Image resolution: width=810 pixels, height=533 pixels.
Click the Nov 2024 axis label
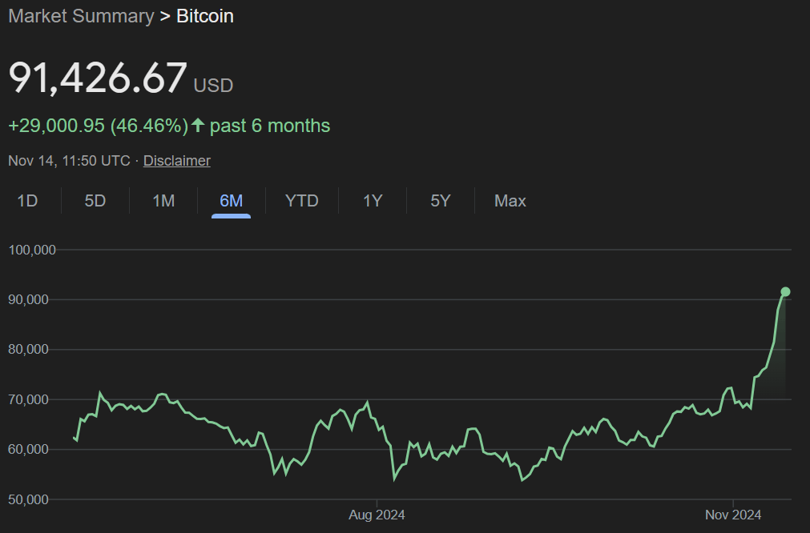pyautogui.click(x=732, y=515)
